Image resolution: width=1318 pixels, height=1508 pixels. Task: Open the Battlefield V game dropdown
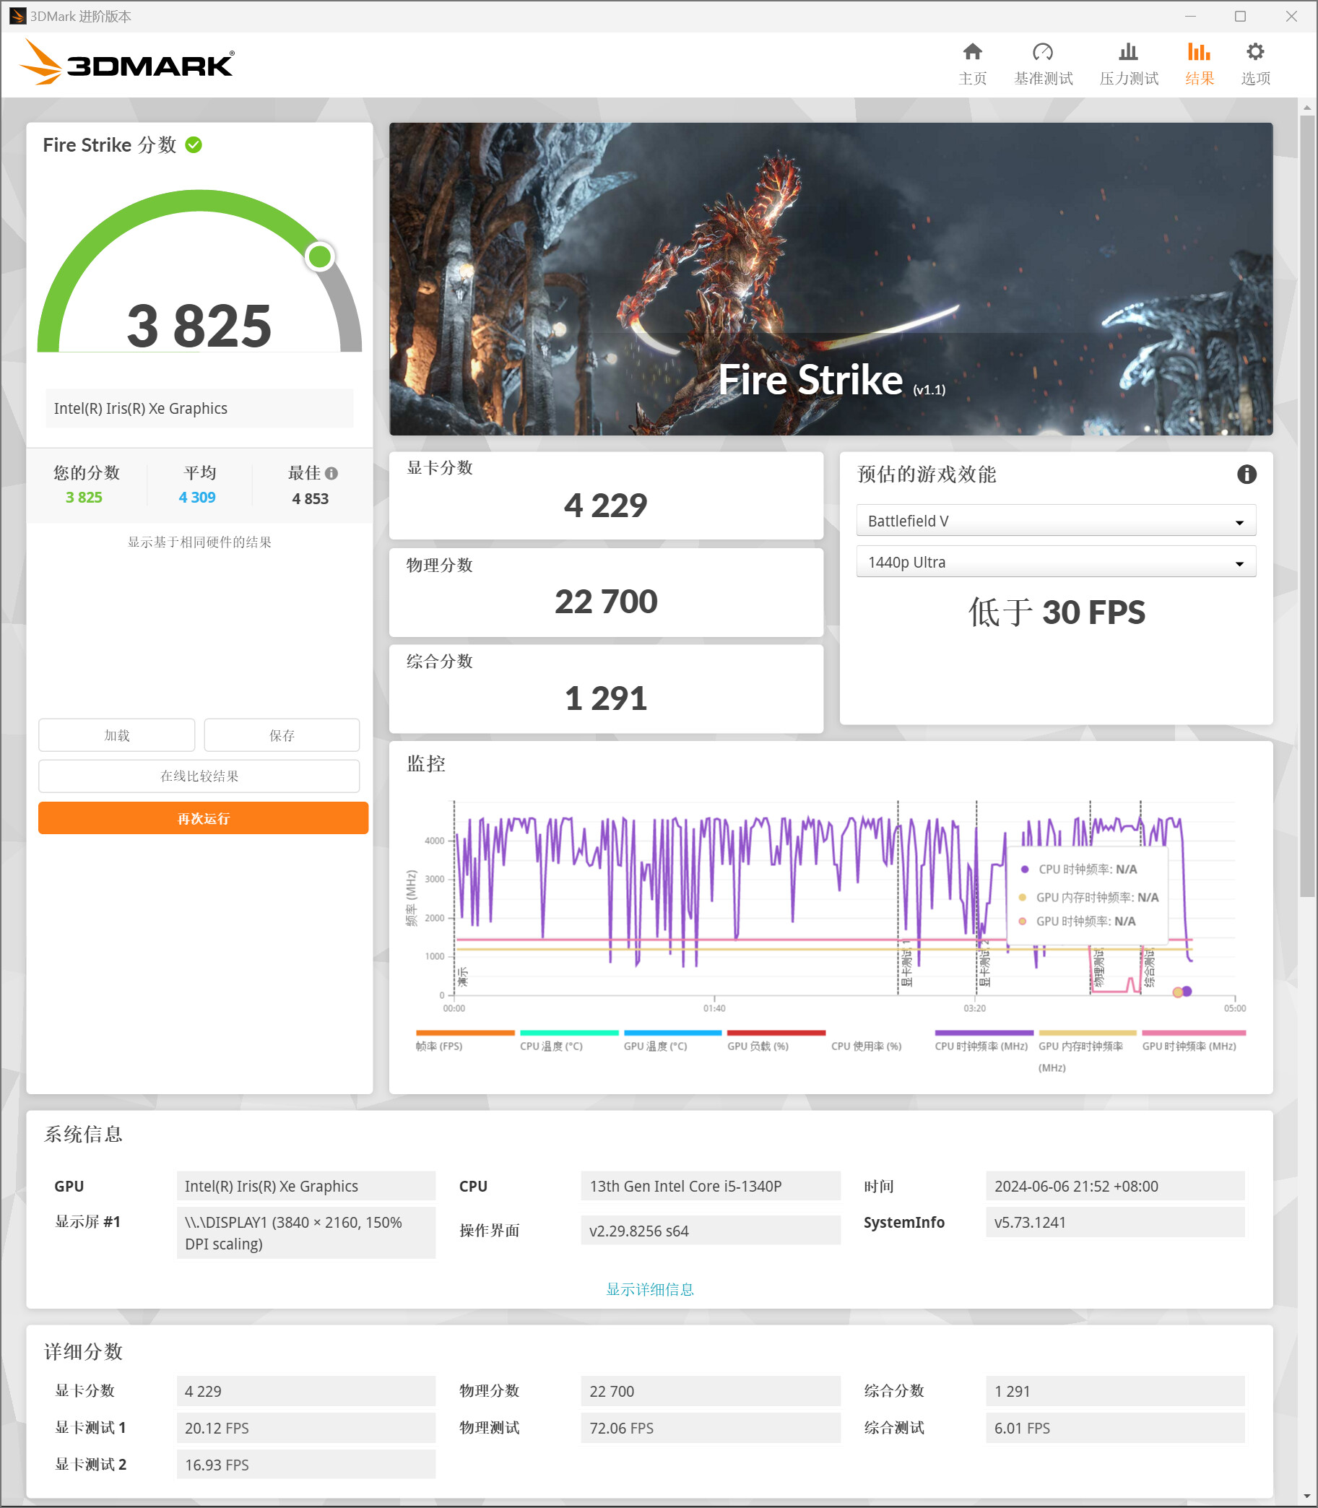click(x=1055, y=521)
